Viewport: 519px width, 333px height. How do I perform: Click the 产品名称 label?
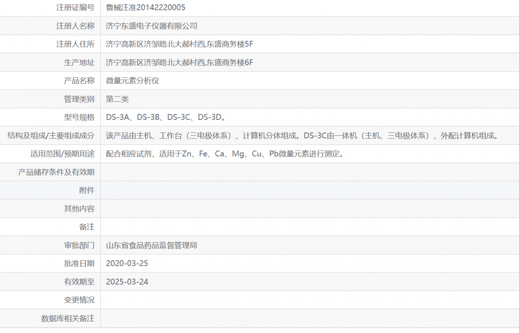79,80
